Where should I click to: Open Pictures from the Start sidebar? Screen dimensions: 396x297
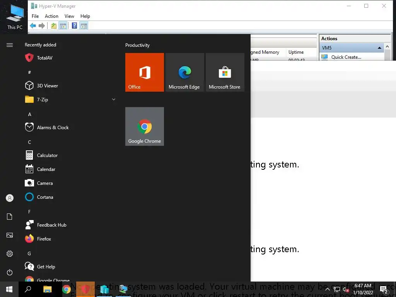(x=10, y=235)
